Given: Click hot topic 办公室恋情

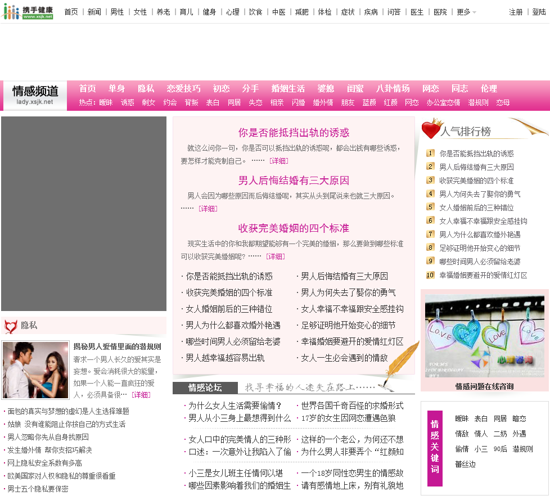Looking at the screenshot, I should [x=443, y=102].
